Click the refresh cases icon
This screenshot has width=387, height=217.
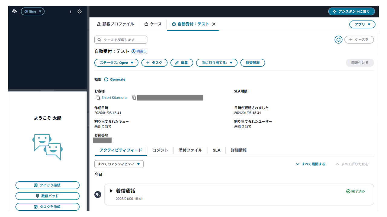pos(338,39)
